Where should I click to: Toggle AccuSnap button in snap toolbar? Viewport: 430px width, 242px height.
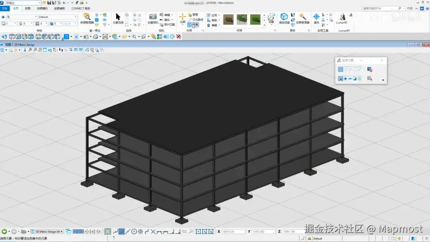pos(107,232)
